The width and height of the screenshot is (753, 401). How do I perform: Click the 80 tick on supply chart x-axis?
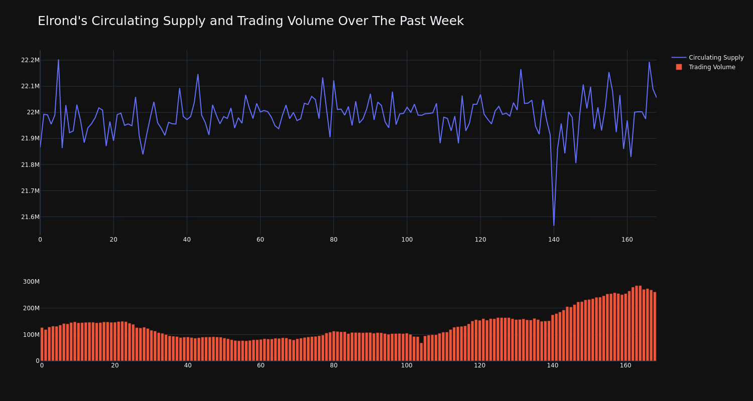(x=334, y=240)
